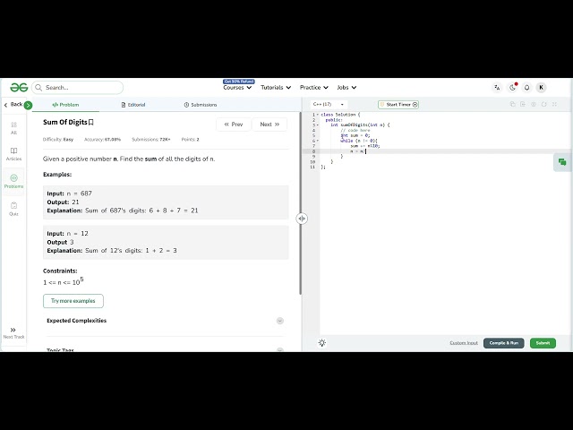
Task: Click the 'Accuracy' statistic
Action: (102, 140)
